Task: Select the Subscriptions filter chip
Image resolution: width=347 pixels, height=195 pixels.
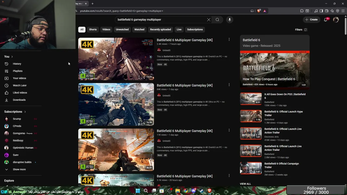Action: click(x=195, y=29)
